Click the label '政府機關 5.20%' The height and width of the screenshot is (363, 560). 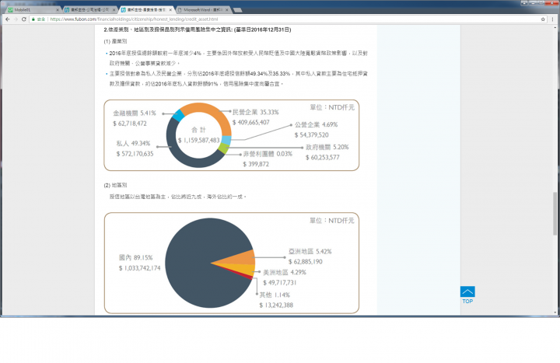(327, 147)
